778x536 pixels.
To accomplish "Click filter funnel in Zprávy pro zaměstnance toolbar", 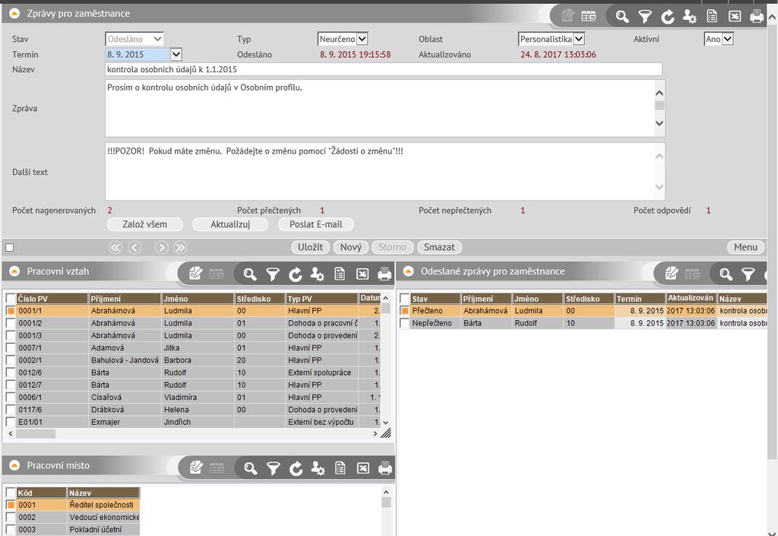I will (x=644, y=17).
